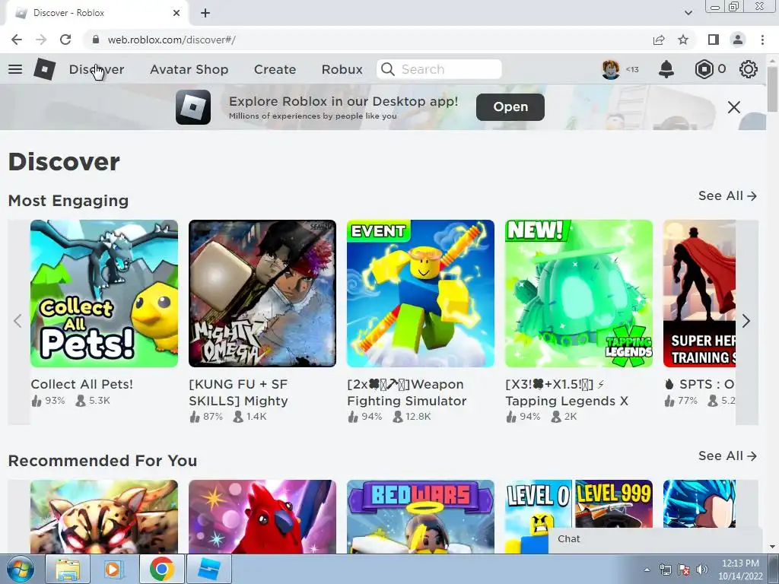The width and height of the screenshot is (779, 584).
Task: Open the user avatar profile
Action: [x=611, y=69]
